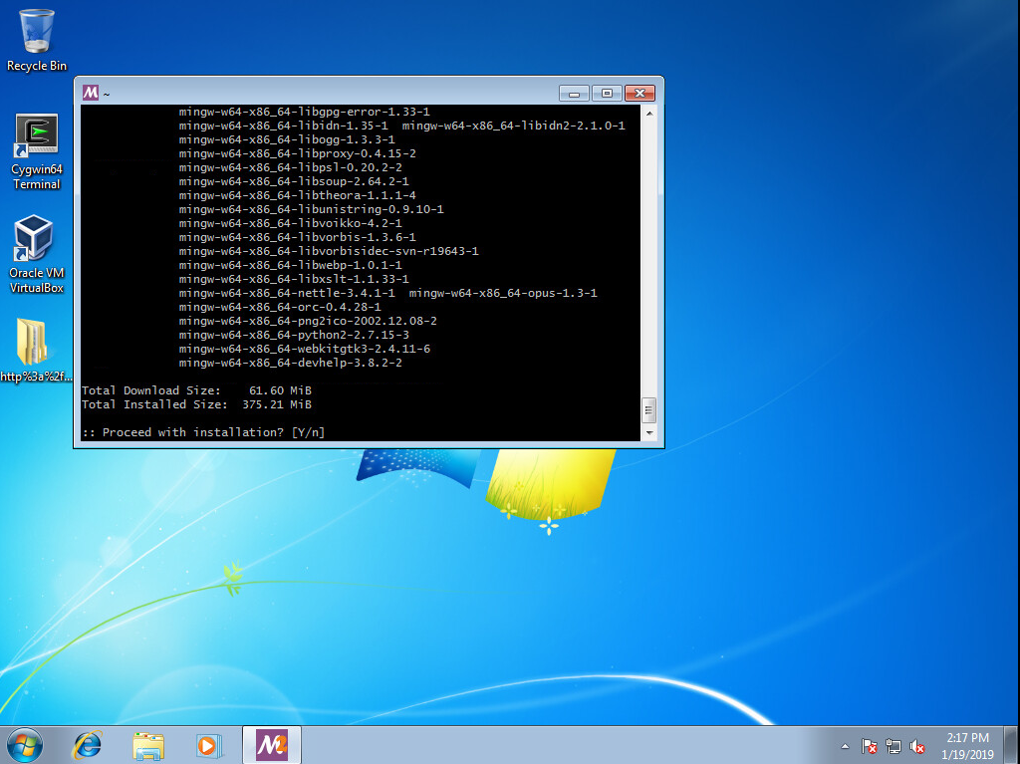
Task: Select the Oracle VM VirtualBox shortcut
Action: tap(37, 253)
